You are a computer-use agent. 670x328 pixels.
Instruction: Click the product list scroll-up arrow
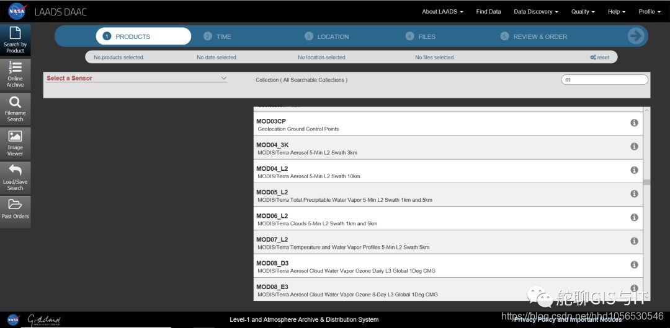click(x=646, y=110)
